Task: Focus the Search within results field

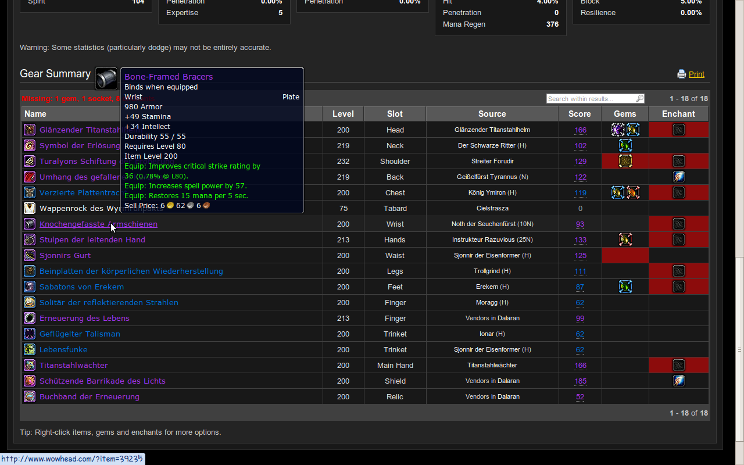Action: pyautogui.click(x=590, y=99)
